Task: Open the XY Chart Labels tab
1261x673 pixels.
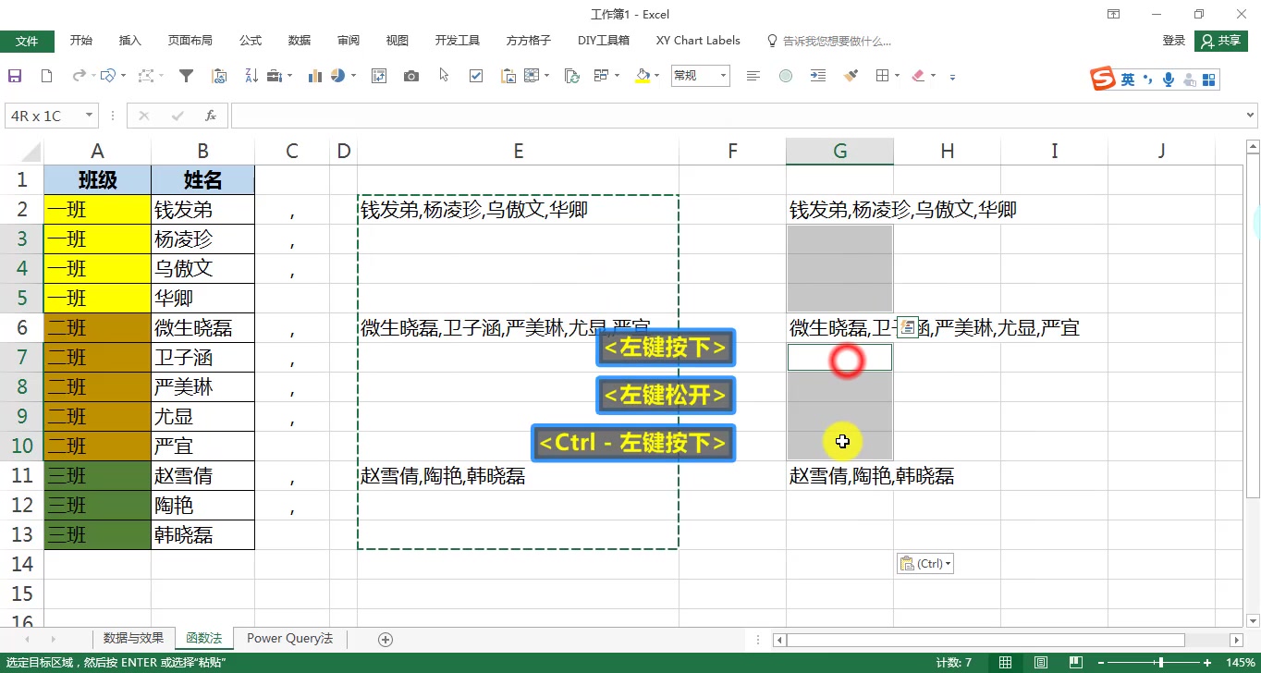Action: (698, 41)
